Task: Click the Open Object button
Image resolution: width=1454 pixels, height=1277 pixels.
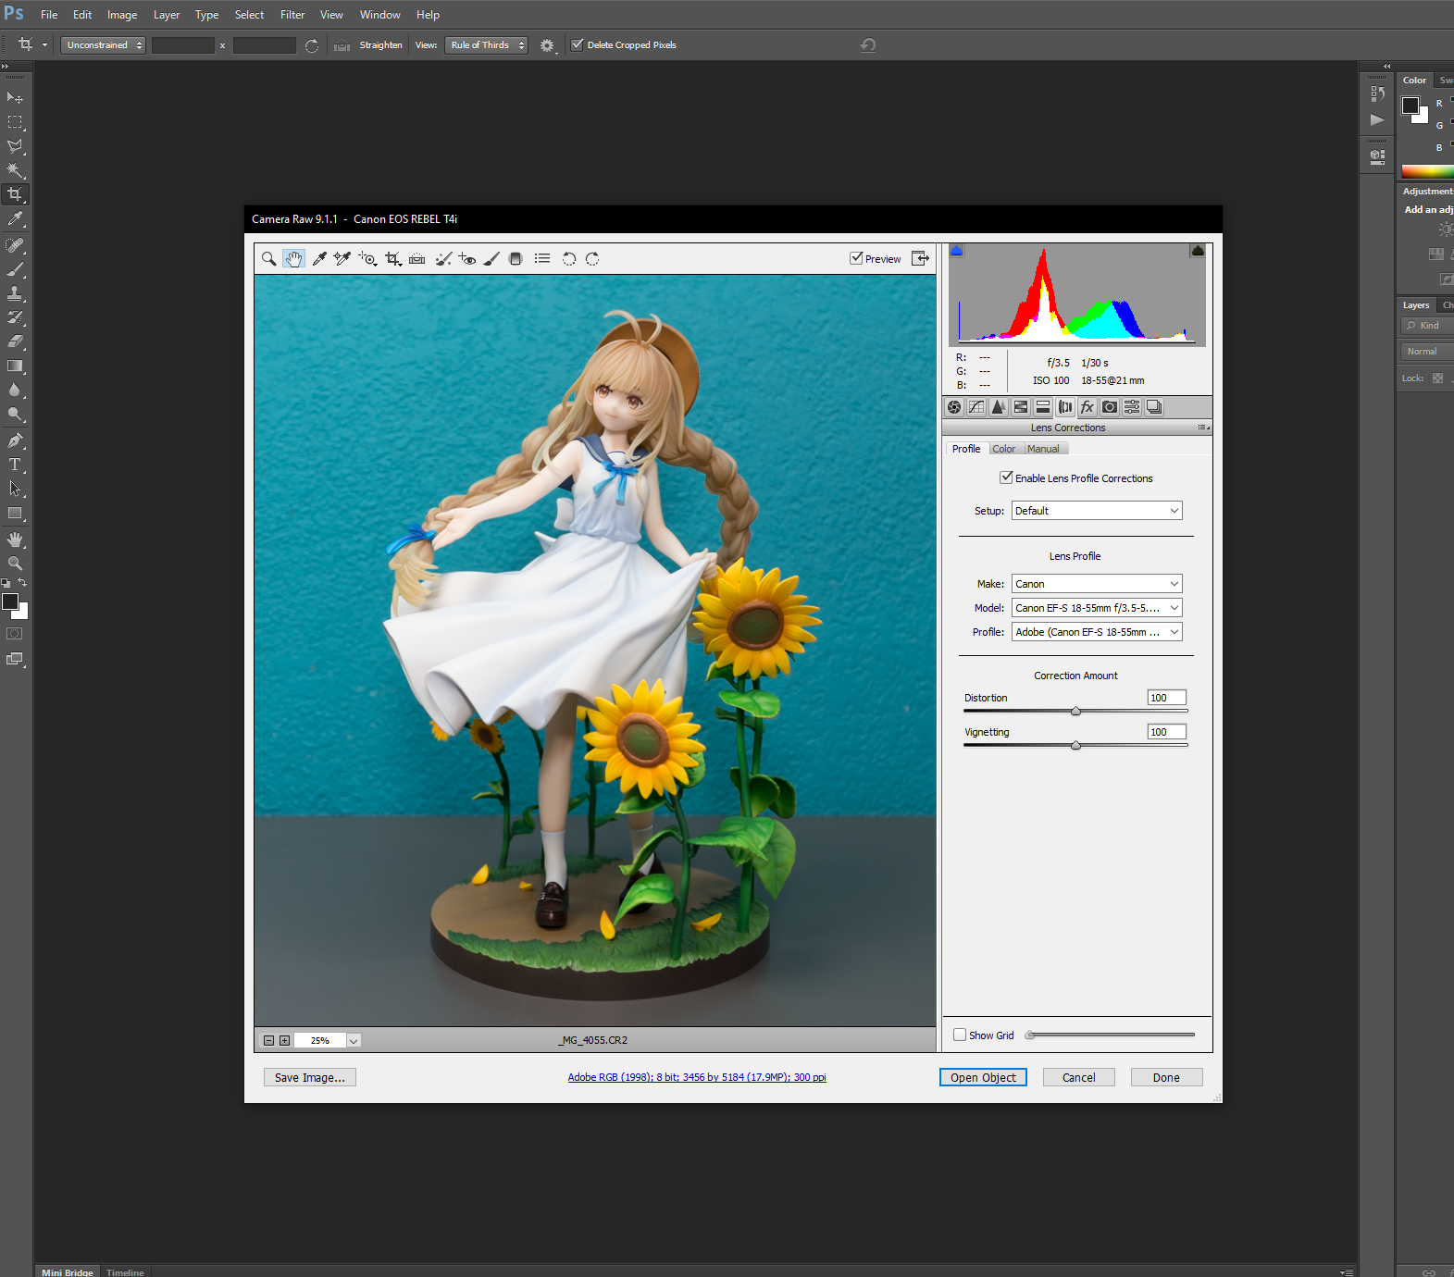Action: point(983,1077)
